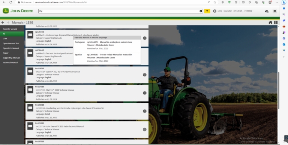Open the sp458vol2 manual book icon
The image size is (288, 145).
pyautogui.click(x=30, y=53)
